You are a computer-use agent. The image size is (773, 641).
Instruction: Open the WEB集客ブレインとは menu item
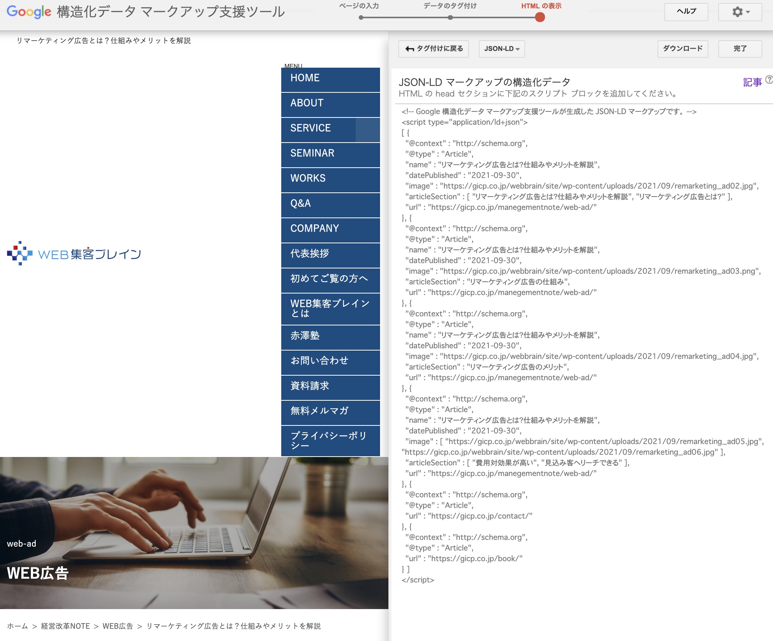(x=331, y=309)
